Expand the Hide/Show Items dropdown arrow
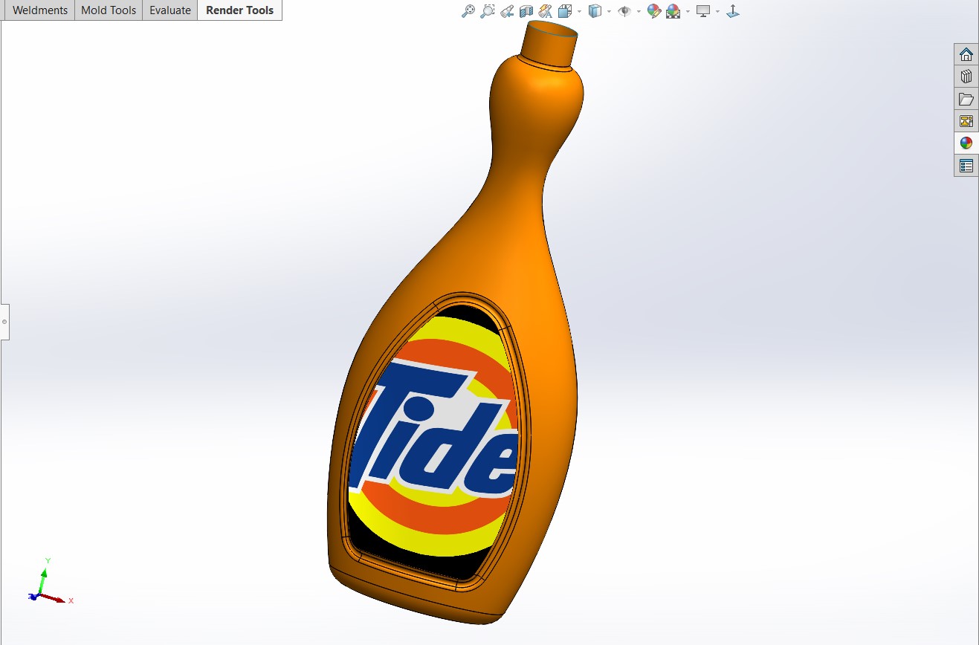Viewport: 979px width, 645px height. coord(639,12)
